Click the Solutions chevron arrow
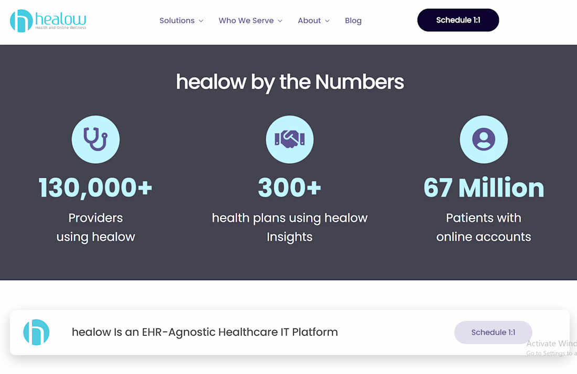 [x=201, y=21]
